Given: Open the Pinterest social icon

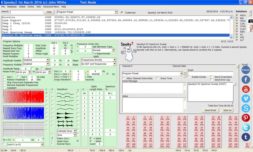Looking at the screenshot, I should pyautogui.click(x=246, y=118).
